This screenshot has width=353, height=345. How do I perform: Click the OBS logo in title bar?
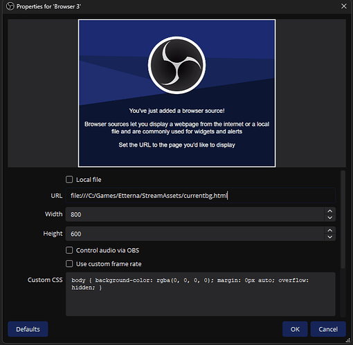(x=10, y=6)
